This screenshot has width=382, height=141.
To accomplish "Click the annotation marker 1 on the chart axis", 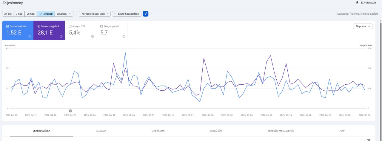I will pos(70,111).
